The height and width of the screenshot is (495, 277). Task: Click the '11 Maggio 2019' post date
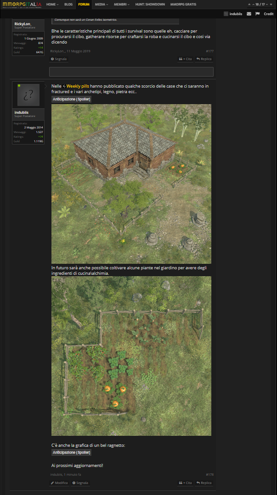[79, 51]
